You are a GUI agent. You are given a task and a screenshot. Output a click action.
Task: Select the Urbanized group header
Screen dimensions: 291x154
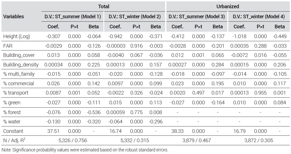pyautogui.click(x=228, y=6)
